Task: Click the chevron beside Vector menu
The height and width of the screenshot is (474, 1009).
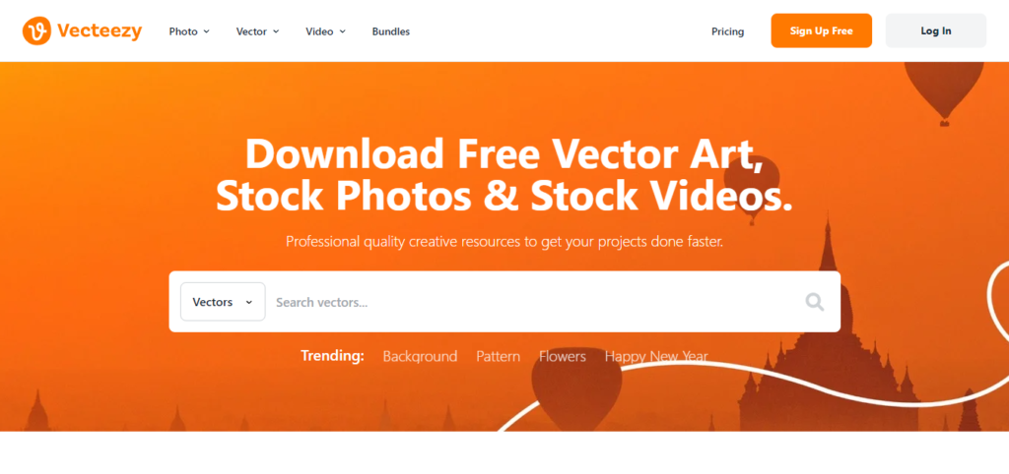Action: [x=276, y=31]
